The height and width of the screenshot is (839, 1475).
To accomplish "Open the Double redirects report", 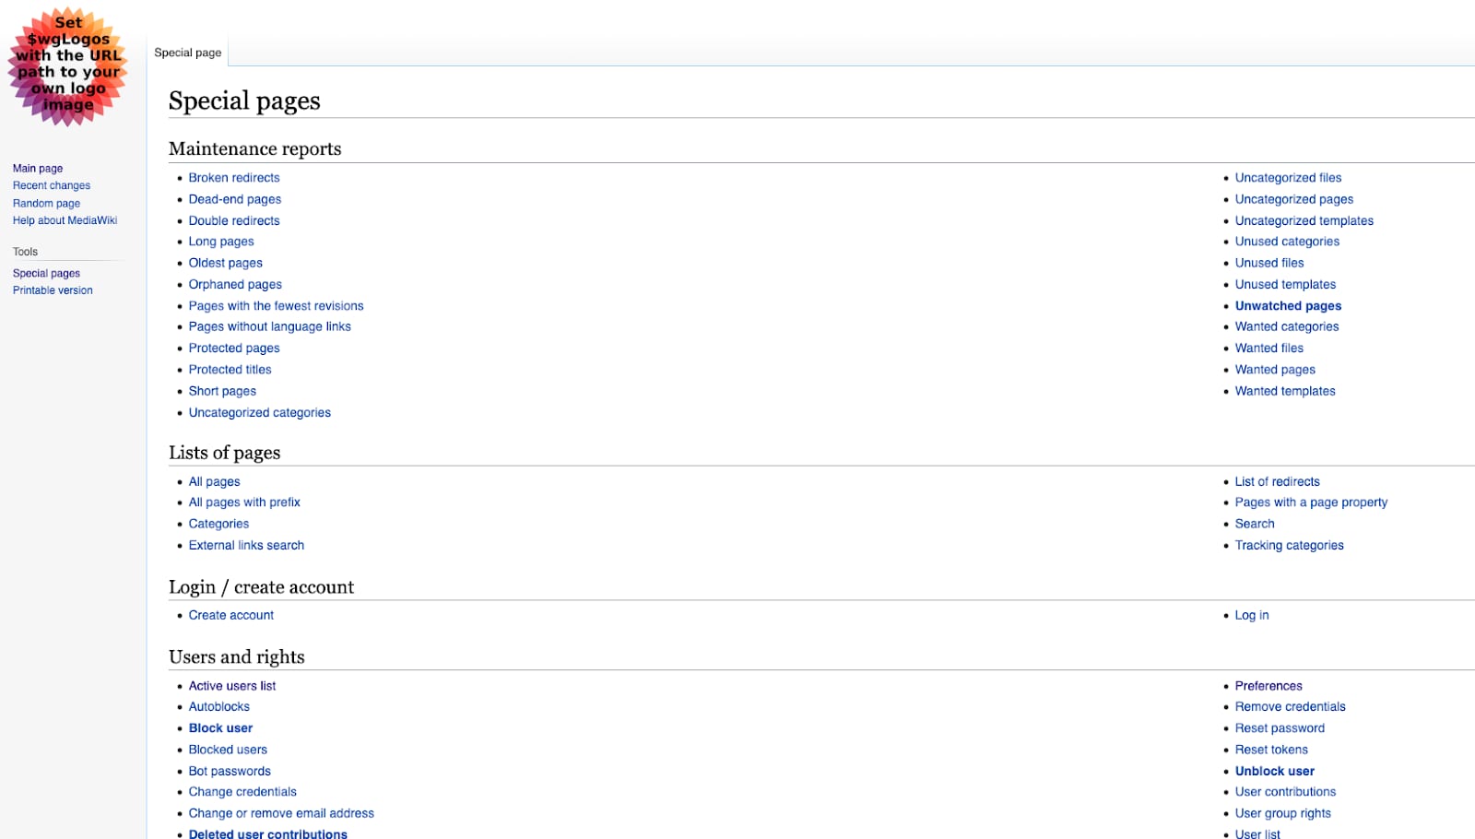I will pyautogui.click(x=234, y=220).
